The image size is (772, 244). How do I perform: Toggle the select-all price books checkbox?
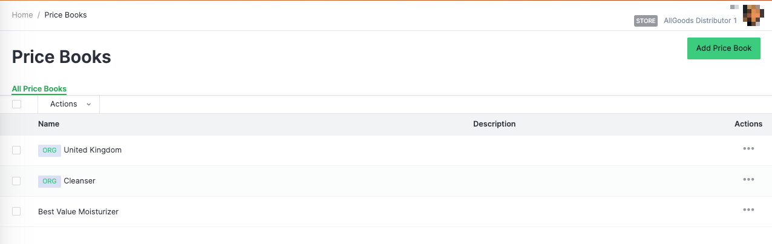coord(16,104)
